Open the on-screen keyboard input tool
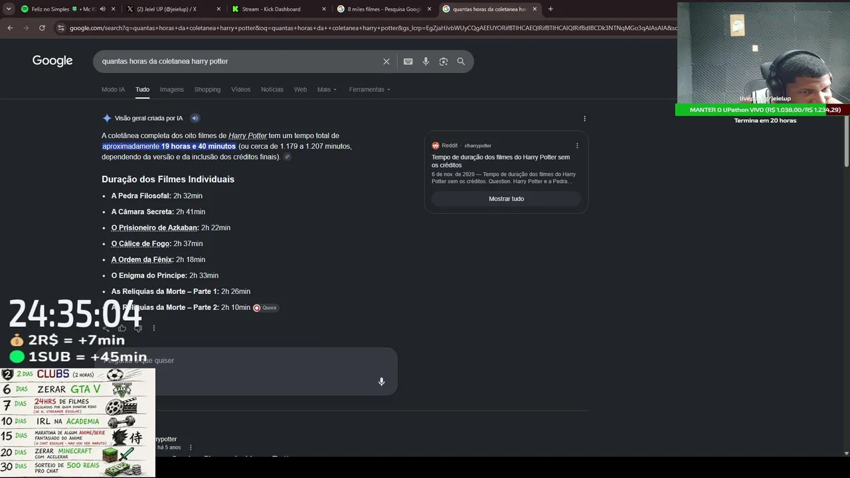 (x=408, y=62)
